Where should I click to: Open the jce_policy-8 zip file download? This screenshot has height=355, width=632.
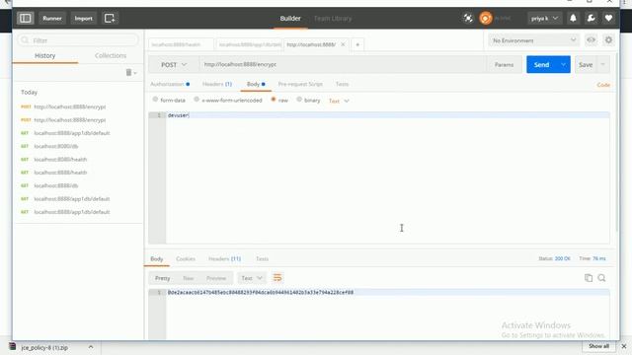coord(44,347)
